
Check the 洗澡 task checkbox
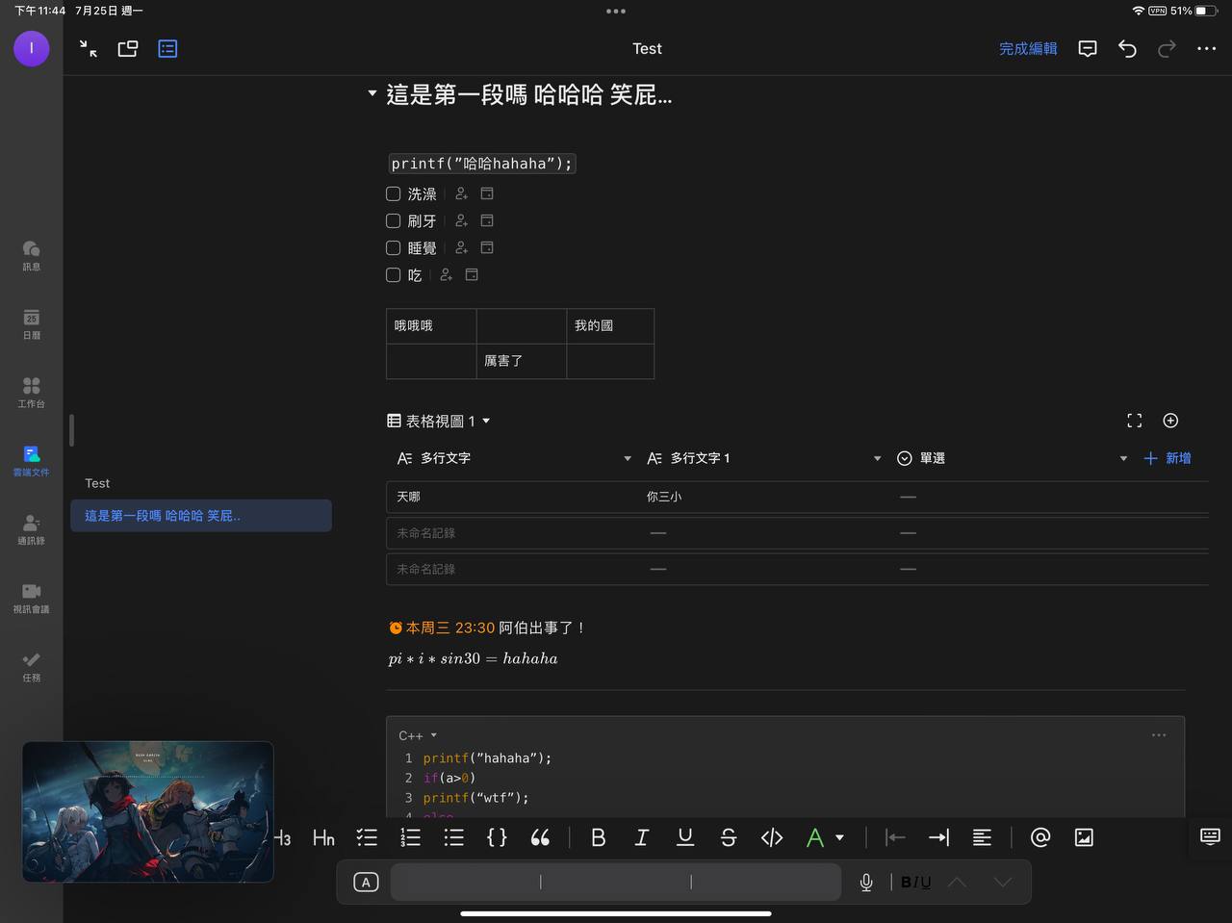point(394,194)
